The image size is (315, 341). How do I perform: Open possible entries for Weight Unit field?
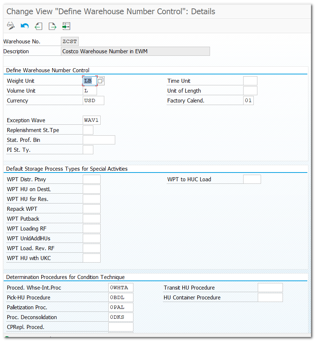click(x=101, y=80)
